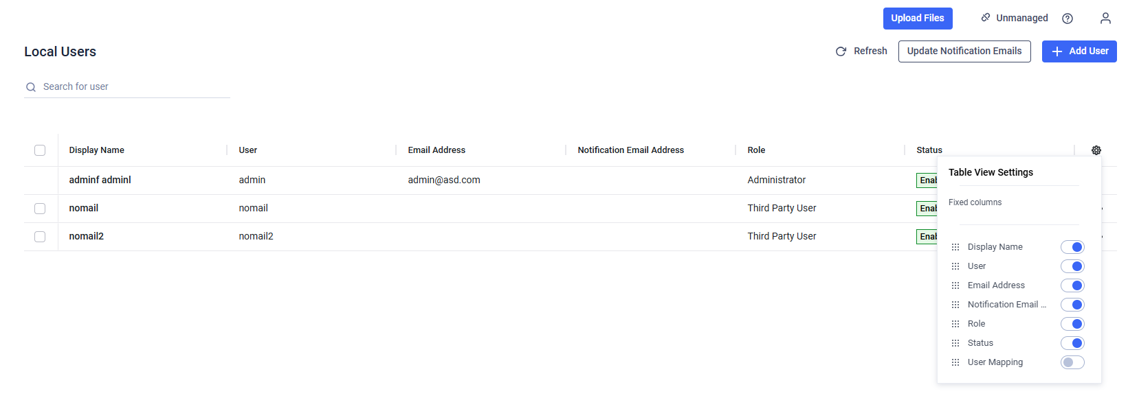This screenshot has height=398, width=1139.
Task: Enable the User Mapping toggle
Action: tap(1072, 362)
